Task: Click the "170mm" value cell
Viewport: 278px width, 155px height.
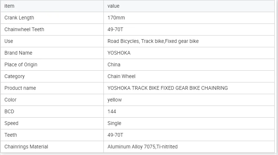Action: 116,18
